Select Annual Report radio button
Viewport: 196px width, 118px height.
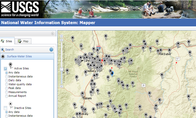pyautogui.click(x=6, y=96)
